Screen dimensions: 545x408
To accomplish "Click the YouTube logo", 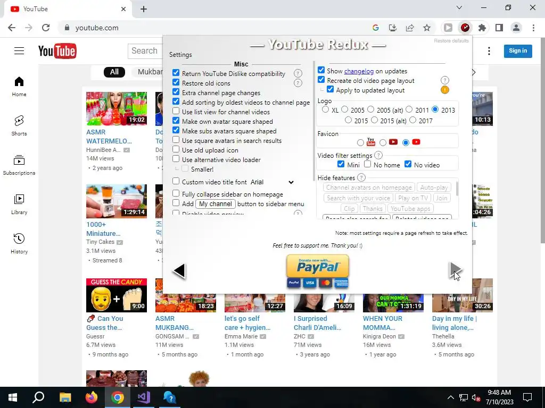I will tap(57, 51).
